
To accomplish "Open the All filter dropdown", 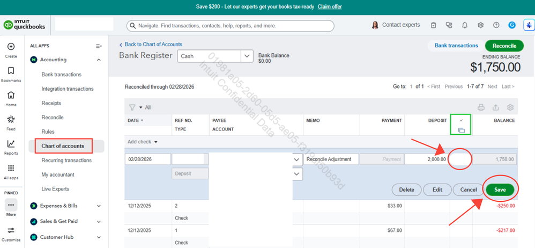I will (x=145, y=107).
